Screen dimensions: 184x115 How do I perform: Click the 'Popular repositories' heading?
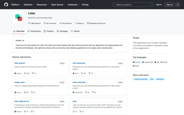[x=21, y=57]
